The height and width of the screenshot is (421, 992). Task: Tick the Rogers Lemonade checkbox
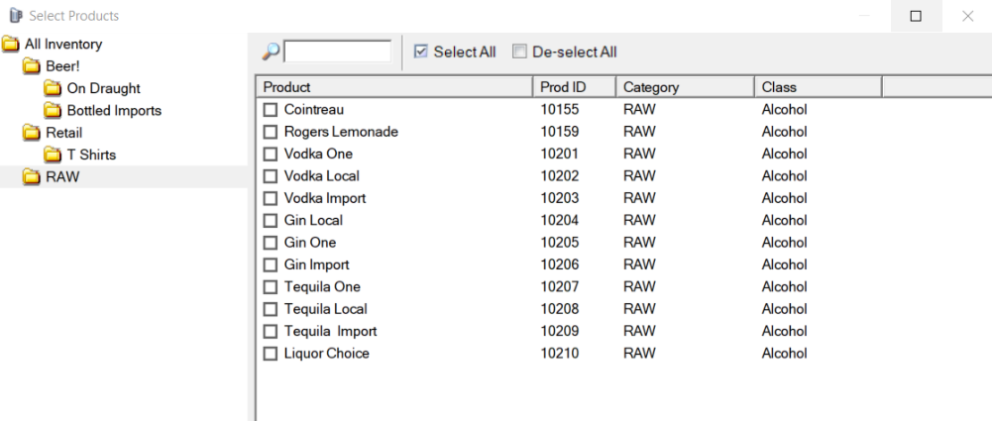[x=271, y=132]
